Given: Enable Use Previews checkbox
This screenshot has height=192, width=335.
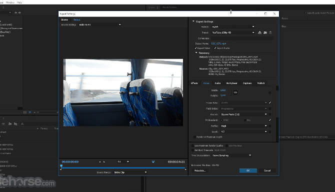Looking at the screenshot, I should click(227, 145).
